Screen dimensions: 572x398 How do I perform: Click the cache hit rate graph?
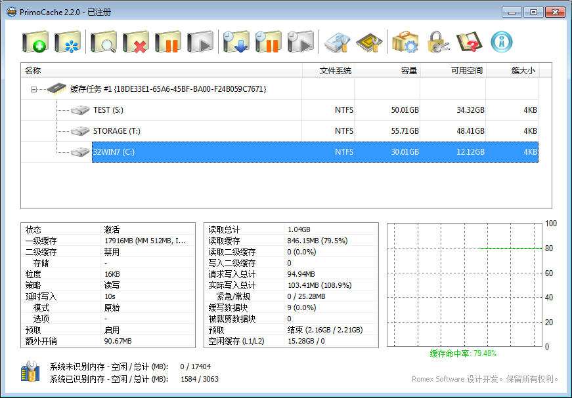(464, 285)
